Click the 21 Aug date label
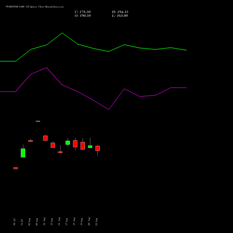The height and width of the screenshot is (233, 233). coord(96,222)
